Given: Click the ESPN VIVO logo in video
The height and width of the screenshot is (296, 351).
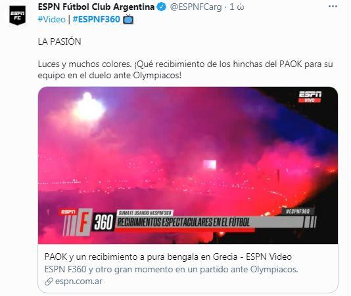Looking at the screenshot, I should point(310,97).
